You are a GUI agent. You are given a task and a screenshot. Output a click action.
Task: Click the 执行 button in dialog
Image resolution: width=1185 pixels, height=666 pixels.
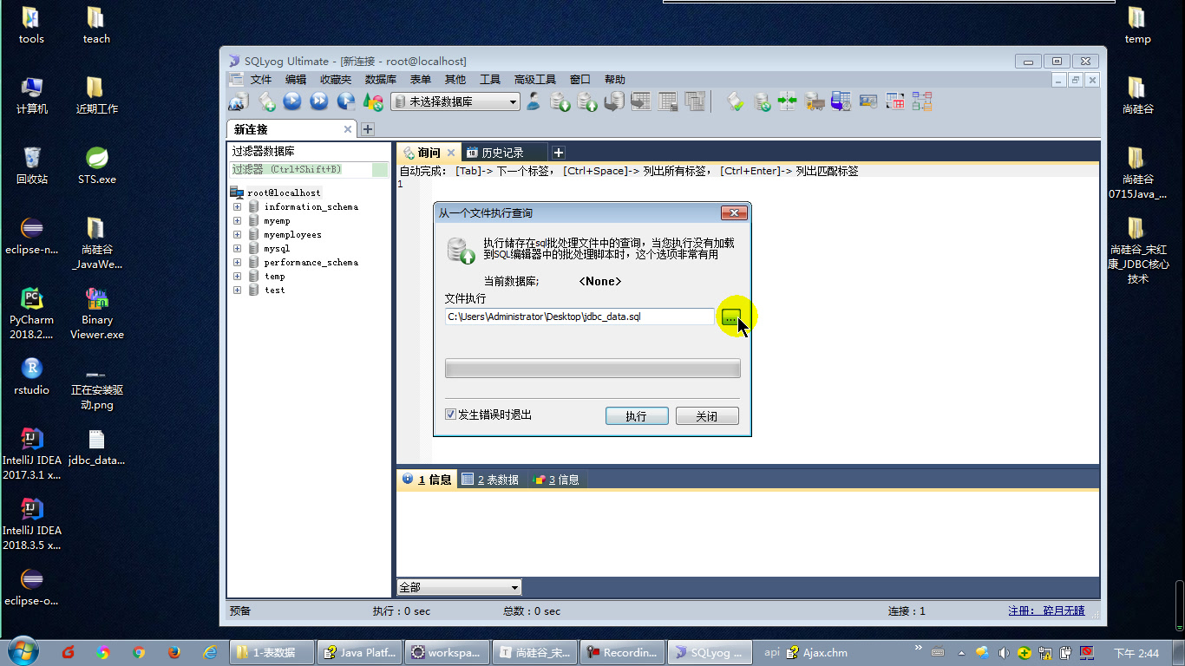pyautogui.click(x=637, y=416)
